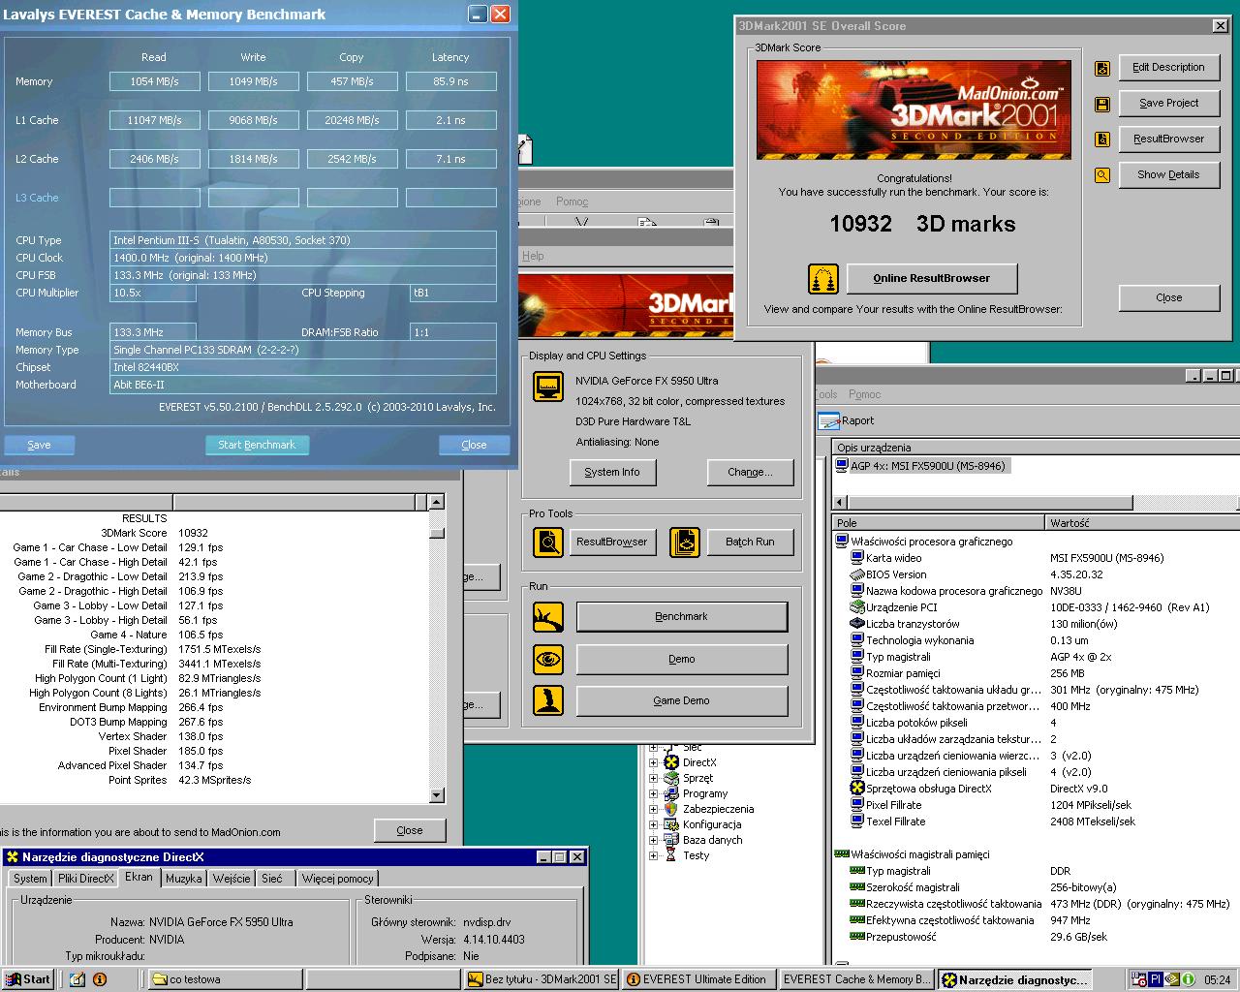The width and height of the screenshot is (1240, 992).
Task: Click the Edit Description button
Action: tap(1168, 68)
